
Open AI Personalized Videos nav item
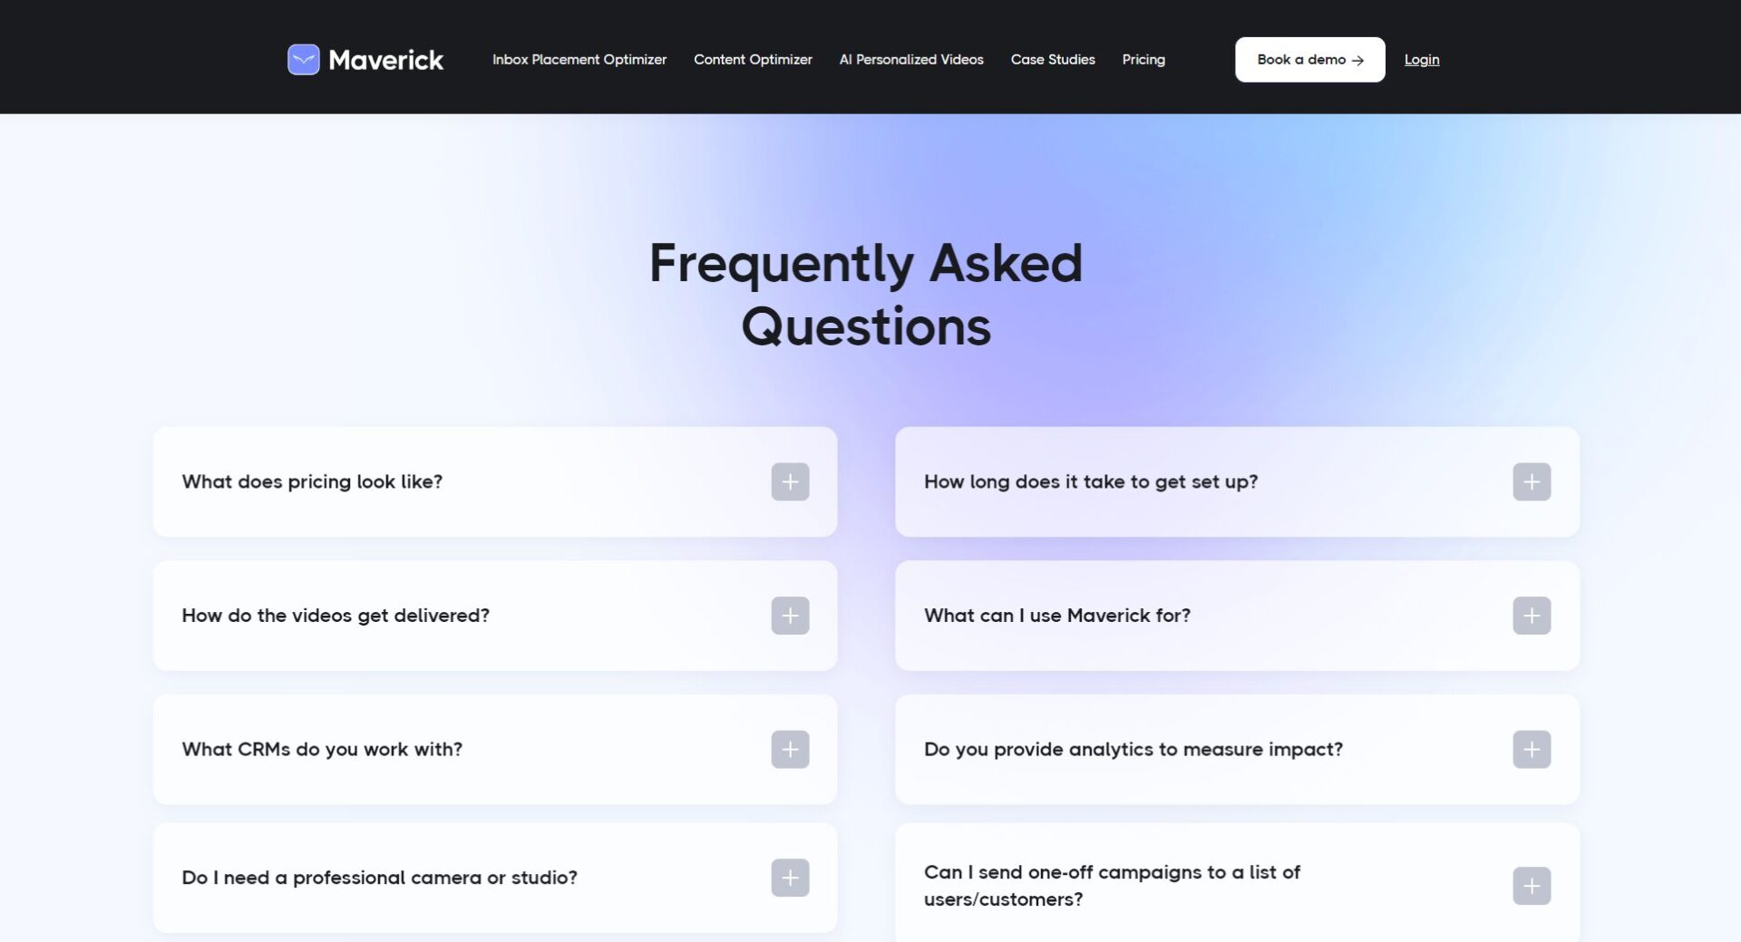911,60
